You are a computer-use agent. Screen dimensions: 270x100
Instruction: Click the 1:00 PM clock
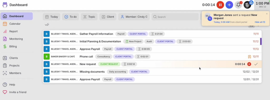click(262, 3)
